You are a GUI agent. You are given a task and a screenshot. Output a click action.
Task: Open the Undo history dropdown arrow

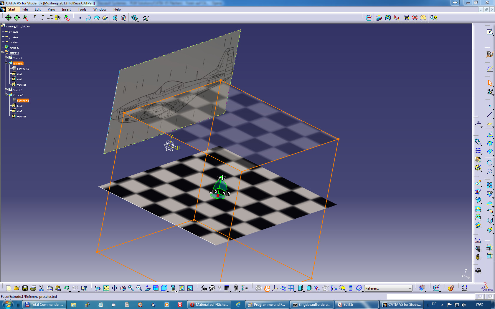[x=70, y=291]
